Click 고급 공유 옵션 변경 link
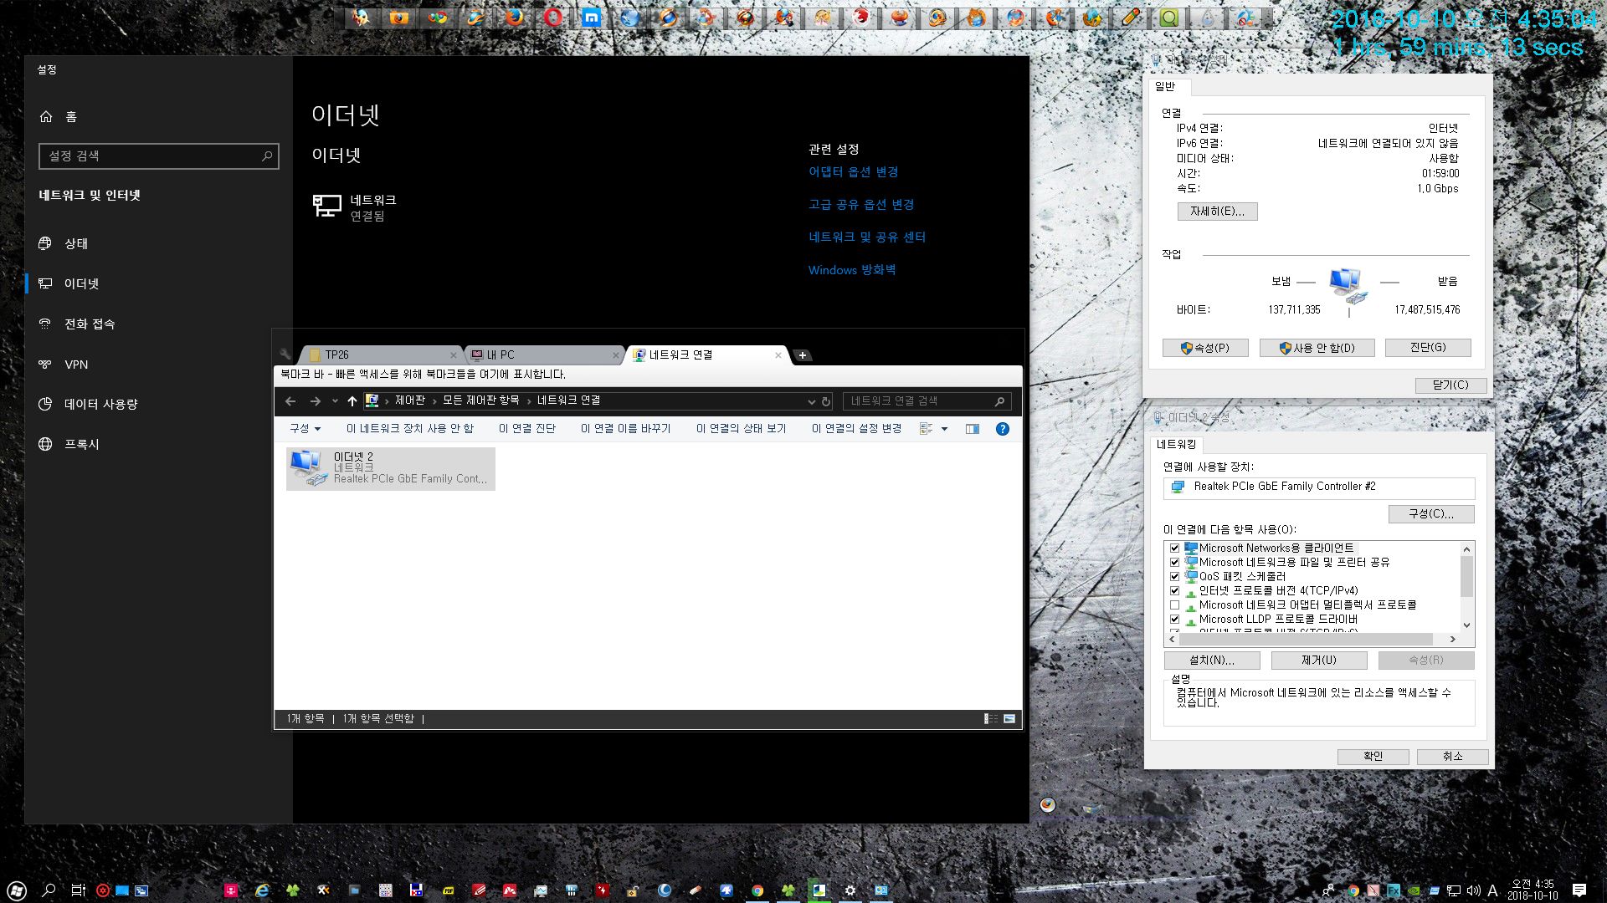This screenshot has height=903, width=1607. [861, 204]
